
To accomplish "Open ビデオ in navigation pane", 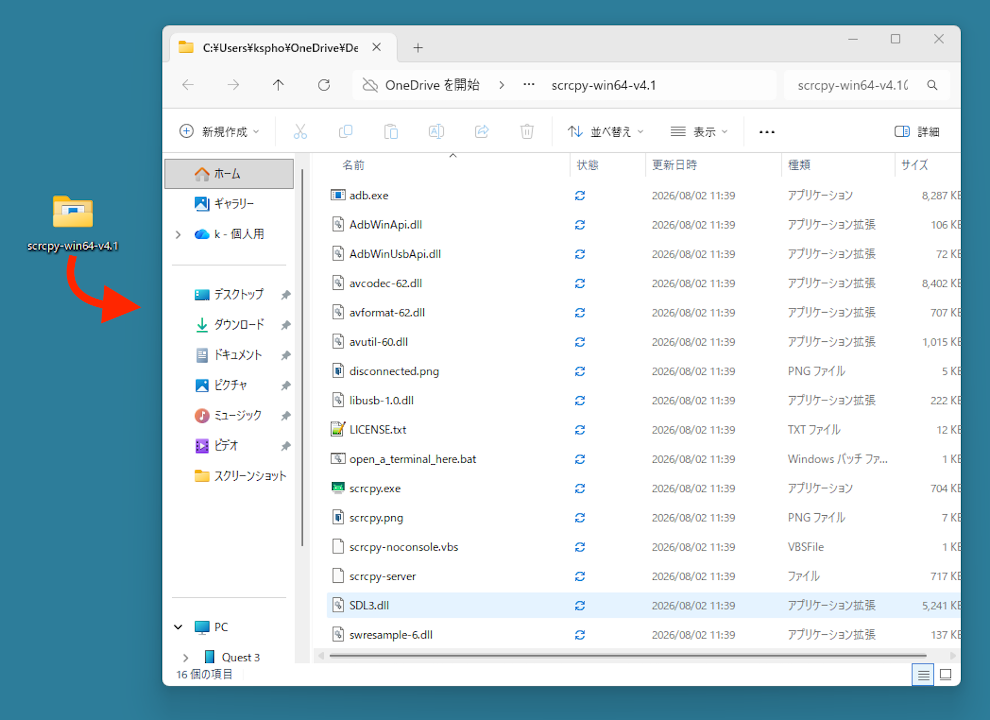I will click(229, 446).
